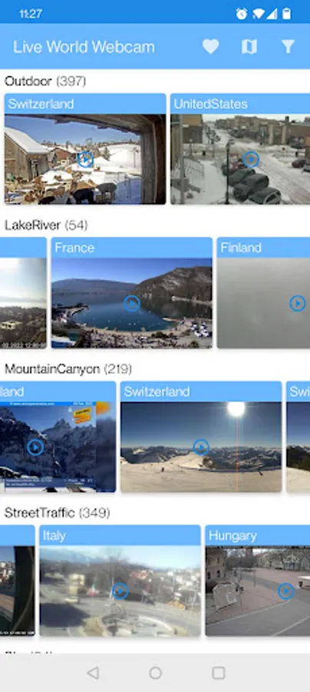Open the Outdoor (397) category
Viewport: 310px width, 692px height.
click(45, 82)
